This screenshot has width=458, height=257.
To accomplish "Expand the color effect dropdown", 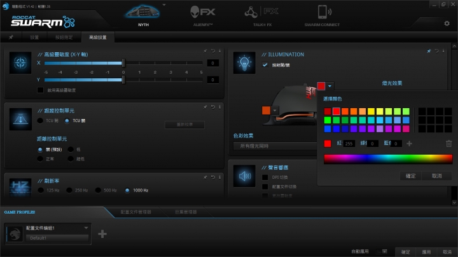I will (x=275, y=146).
